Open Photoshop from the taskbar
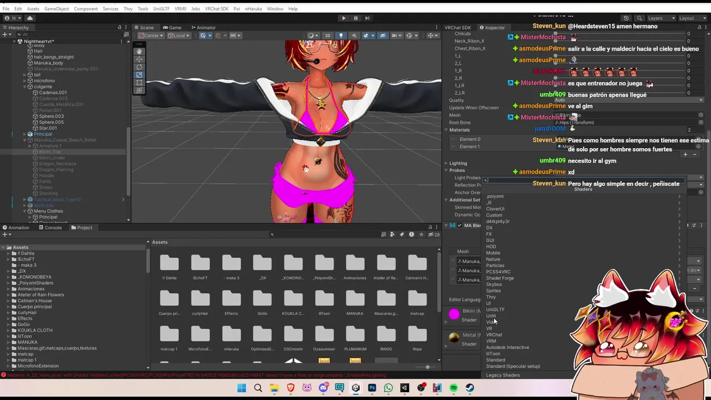Screen dimensions: 711x400 click(x=372, y=388)
